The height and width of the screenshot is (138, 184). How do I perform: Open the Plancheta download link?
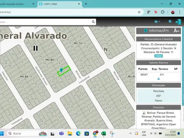158,91
